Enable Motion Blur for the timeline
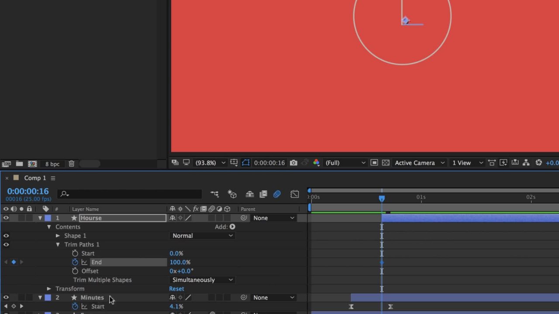Screen dimensions: 559x314 [277, 194]
